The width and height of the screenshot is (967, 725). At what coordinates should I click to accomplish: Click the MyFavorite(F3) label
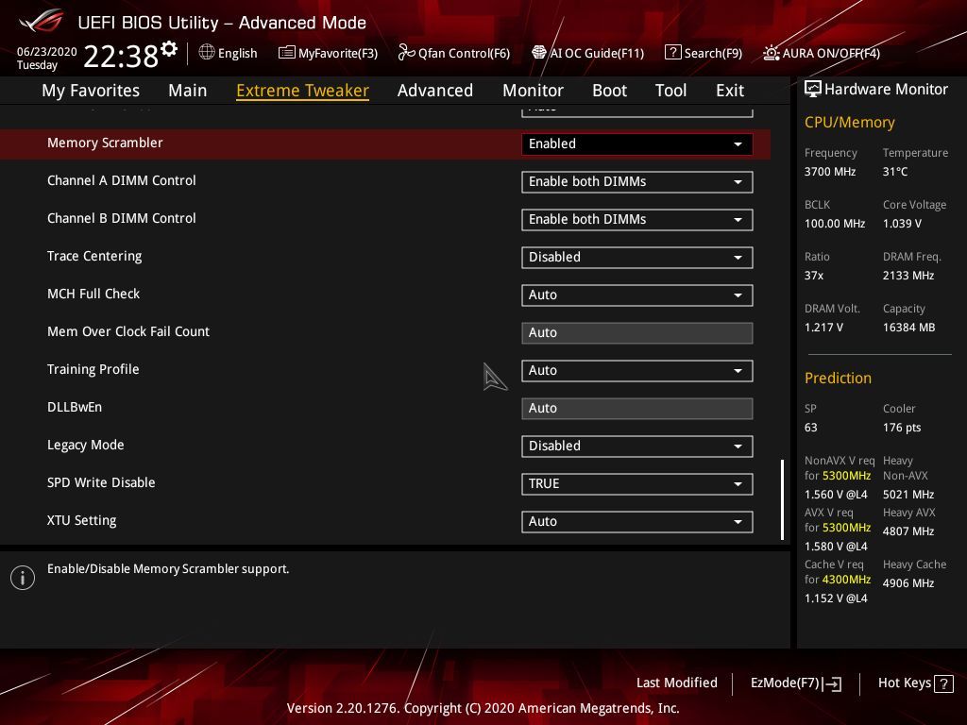(338, 53)
